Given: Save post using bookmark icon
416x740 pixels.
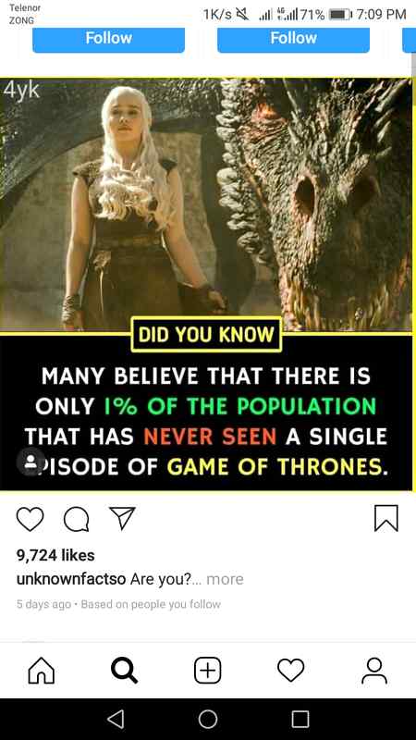Looking at the screenshot, I should click(386, 518).
